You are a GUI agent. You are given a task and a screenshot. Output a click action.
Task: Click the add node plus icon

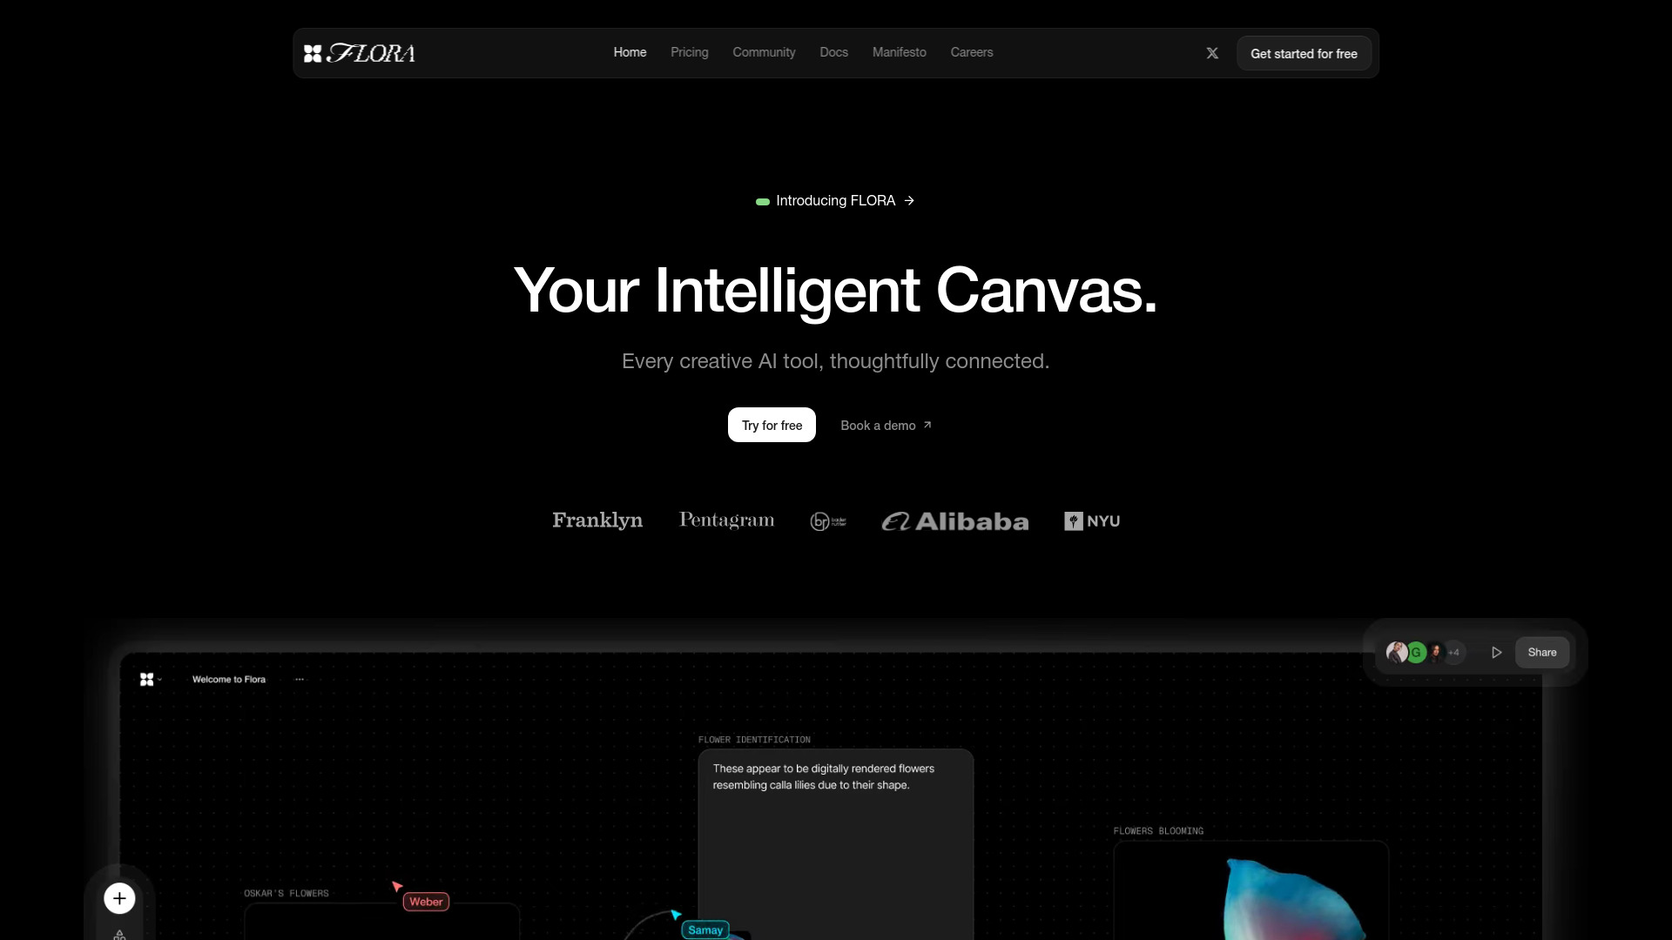coord(119,897)
